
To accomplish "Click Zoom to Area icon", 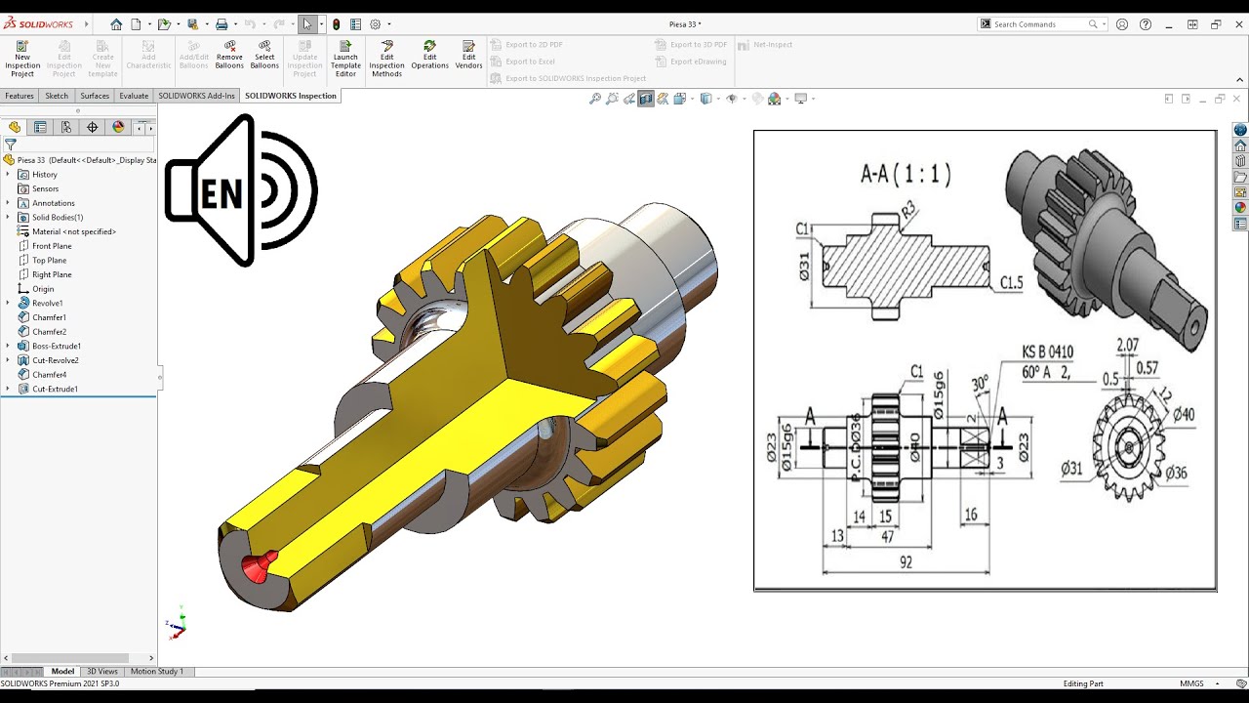I will (612, 99).
